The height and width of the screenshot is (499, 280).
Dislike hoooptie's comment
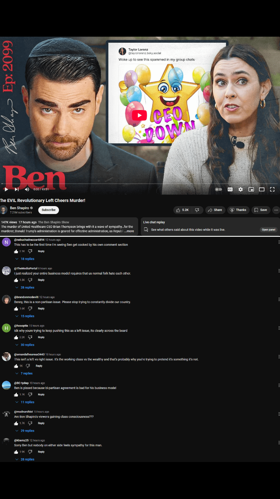click(30, 337)
